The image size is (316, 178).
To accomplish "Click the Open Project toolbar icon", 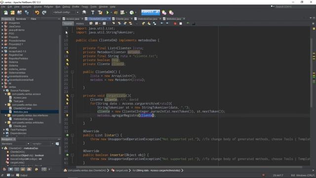I will click(20, 12).
